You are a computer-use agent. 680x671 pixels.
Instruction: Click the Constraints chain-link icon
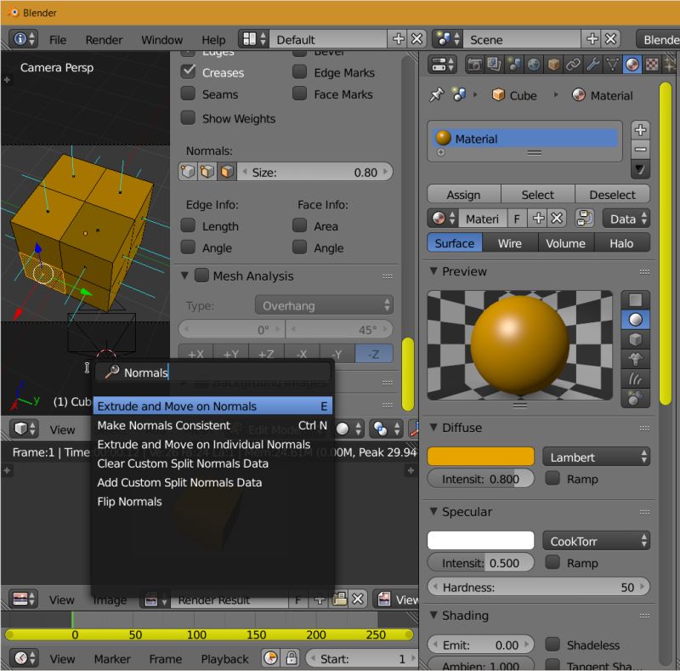572,64
